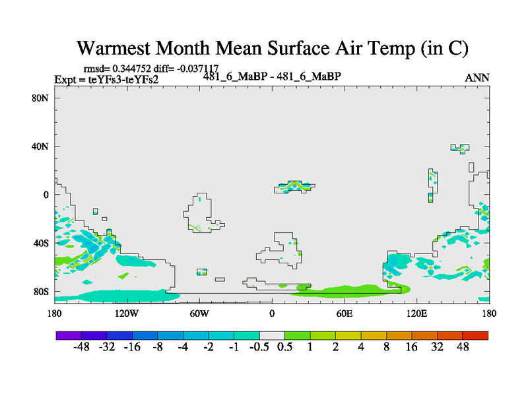Select the rmsd and diff statistics text
The height and width of the screenshot is (396, 528).
click(x=159, y=69)
